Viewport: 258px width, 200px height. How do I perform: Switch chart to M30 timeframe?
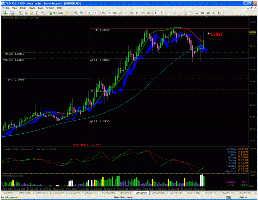121,13
